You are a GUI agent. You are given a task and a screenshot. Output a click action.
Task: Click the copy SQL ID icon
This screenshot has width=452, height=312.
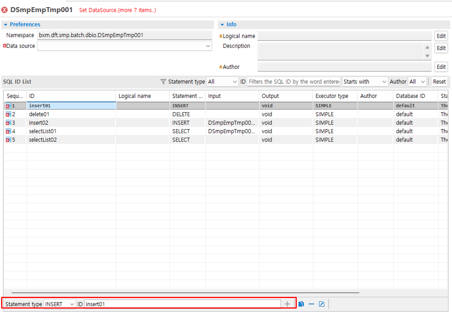[x=301, y=304]
